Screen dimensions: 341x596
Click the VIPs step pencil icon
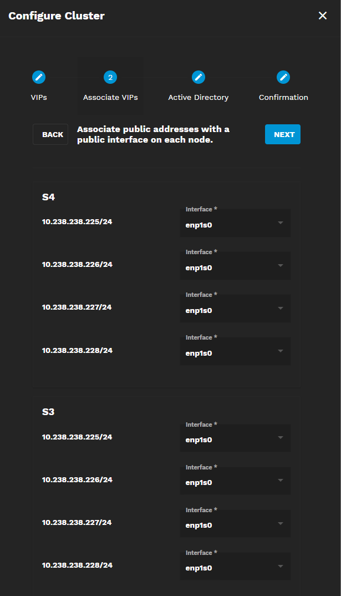[39, 77]
